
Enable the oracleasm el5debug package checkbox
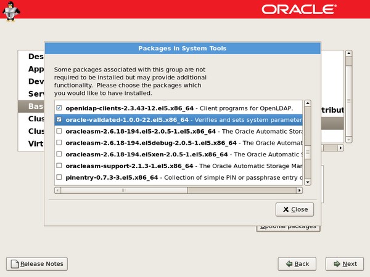pos(59,143)
